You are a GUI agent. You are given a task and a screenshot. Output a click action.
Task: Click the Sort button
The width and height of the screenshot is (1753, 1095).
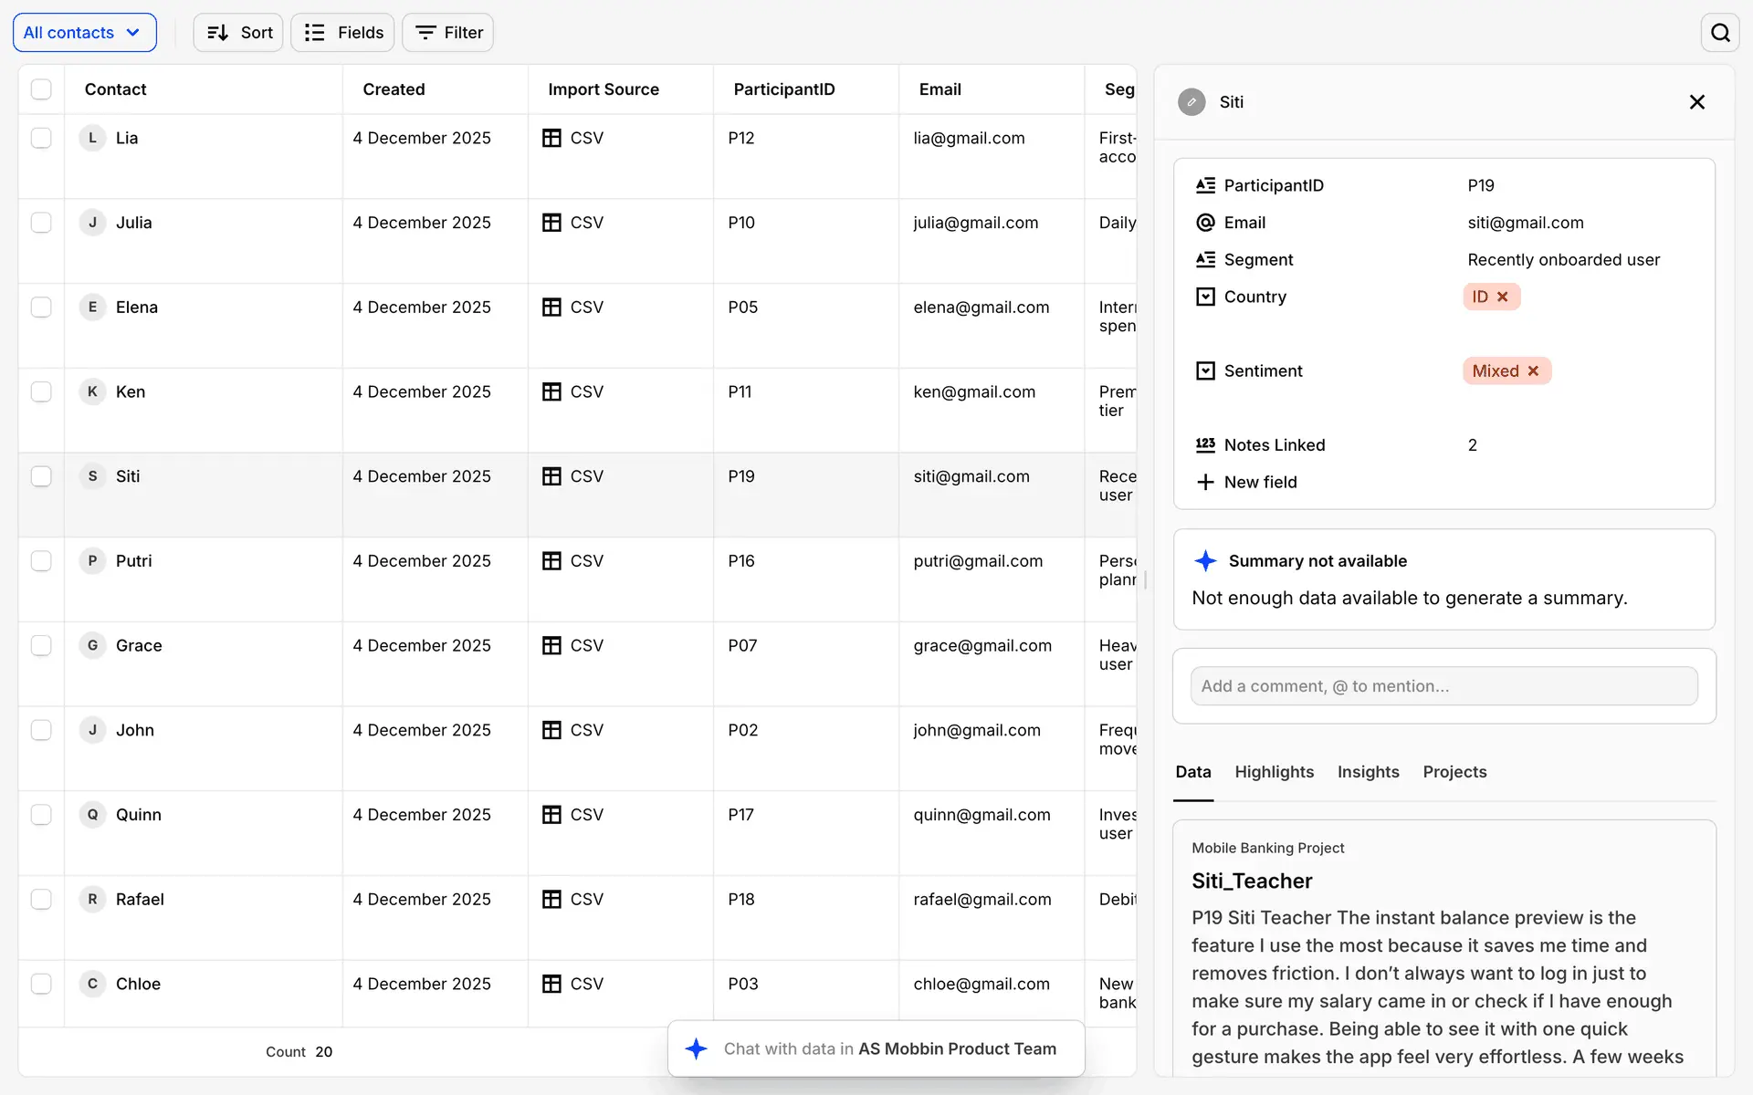tap(238, 33)
